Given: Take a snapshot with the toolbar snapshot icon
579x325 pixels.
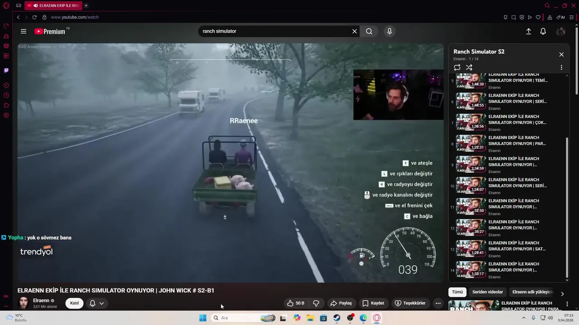Looking at the screenshot, I should coord(513,17).
